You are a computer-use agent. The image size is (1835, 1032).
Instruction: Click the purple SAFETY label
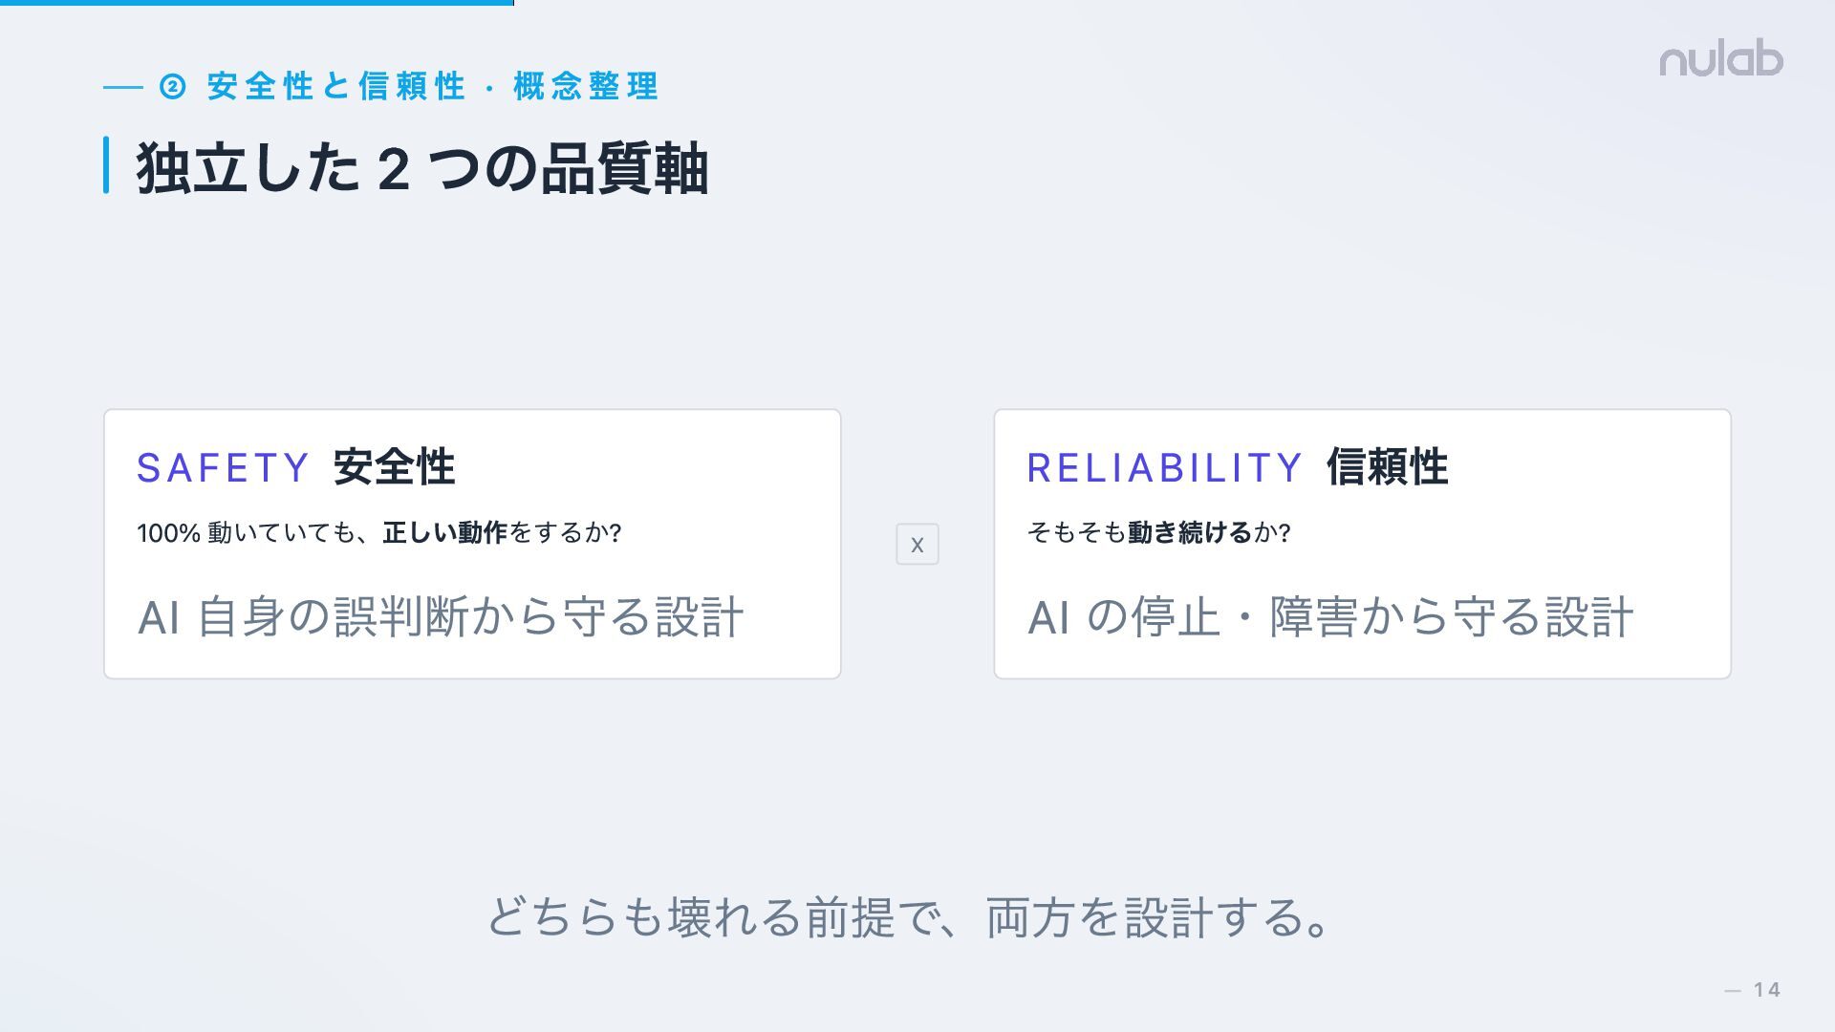[x=223, y=468]
